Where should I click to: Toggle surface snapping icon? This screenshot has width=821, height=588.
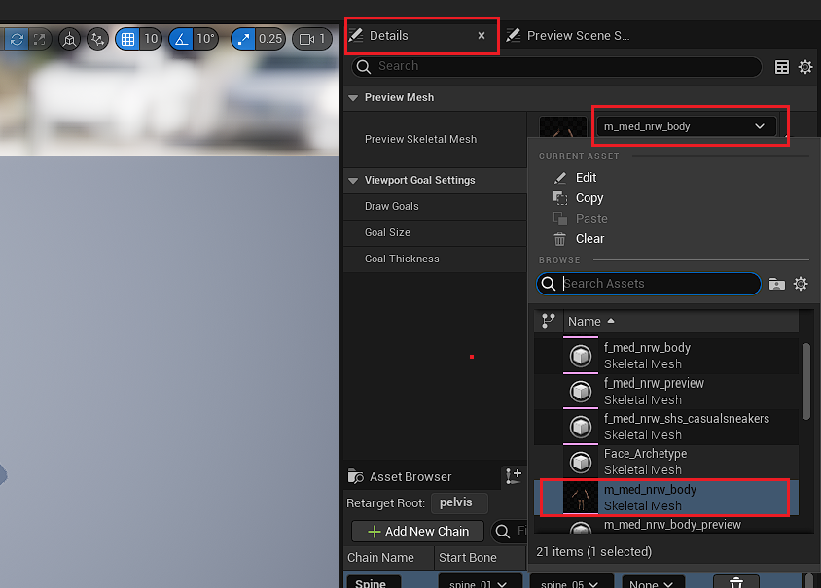97,39
